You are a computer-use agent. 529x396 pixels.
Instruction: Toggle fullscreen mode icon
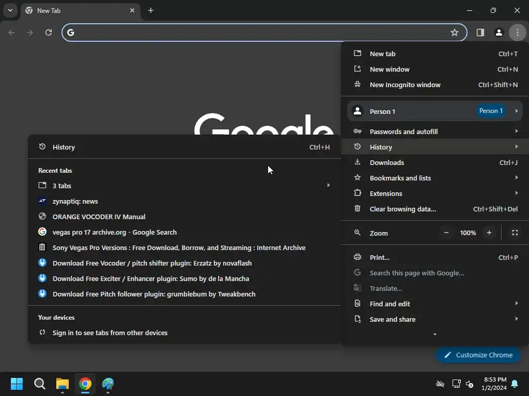(x=515, y=233)
